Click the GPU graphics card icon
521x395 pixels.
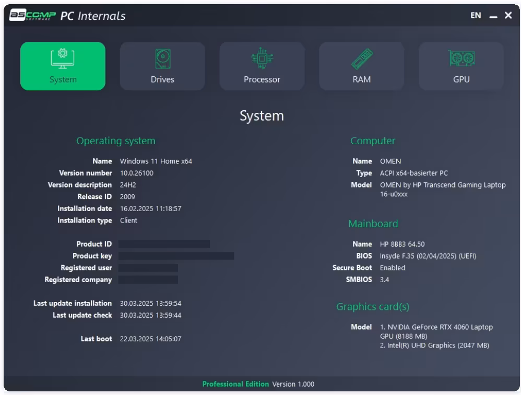(x=461, y=58)
